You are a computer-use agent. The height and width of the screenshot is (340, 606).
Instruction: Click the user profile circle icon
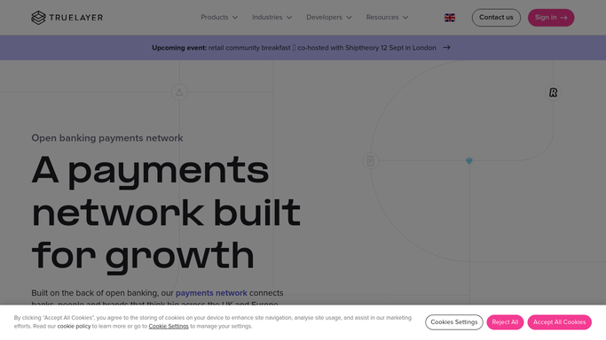pyautogui.click(x=179, y=92)
